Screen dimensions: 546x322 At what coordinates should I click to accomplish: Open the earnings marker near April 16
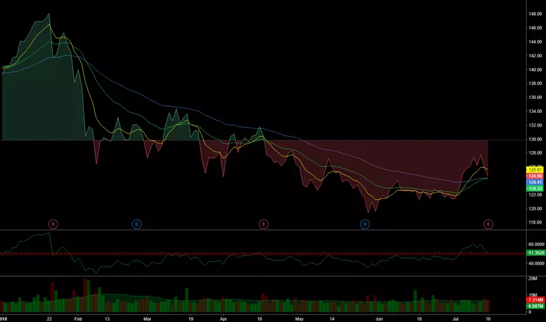click(263, 224)
